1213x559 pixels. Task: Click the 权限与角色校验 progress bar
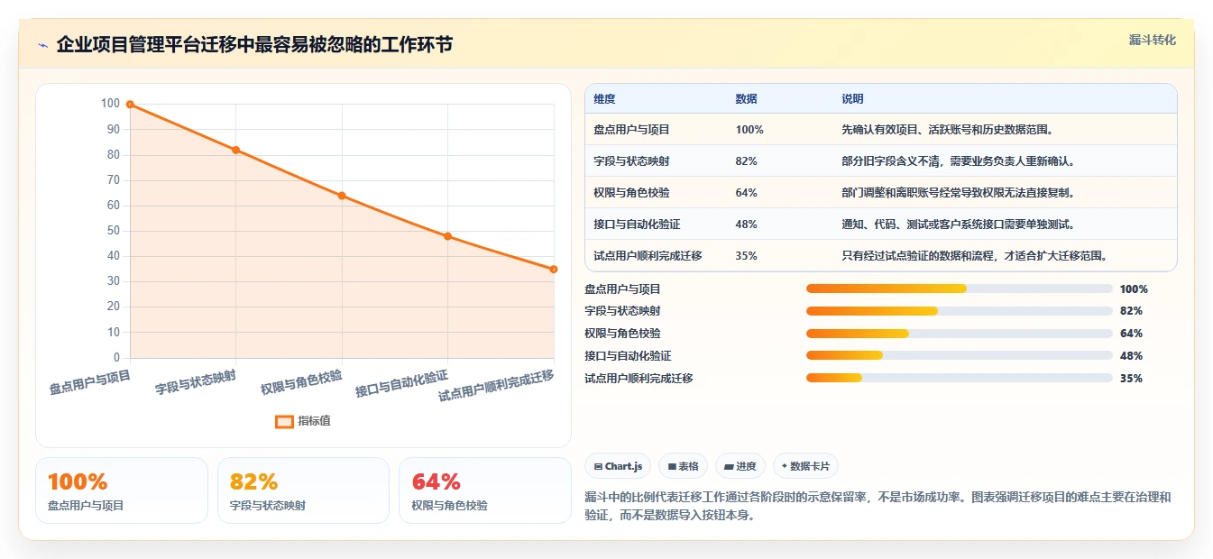(959, 334)
